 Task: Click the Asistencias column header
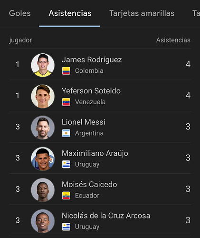tap(173, 40)
